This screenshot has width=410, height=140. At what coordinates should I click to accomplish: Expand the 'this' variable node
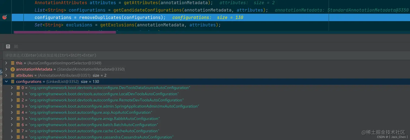6,63
